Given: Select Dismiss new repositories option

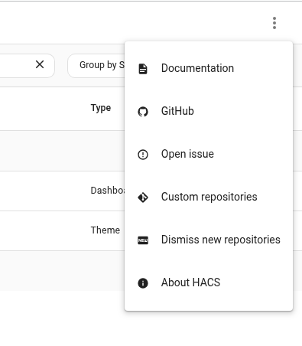Looking at the screenshot, I should 209,240.
